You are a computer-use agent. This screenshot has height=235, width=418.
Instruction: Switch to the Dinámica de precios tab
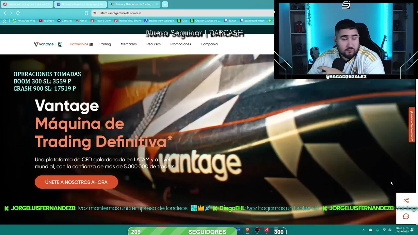coord(80,4)
